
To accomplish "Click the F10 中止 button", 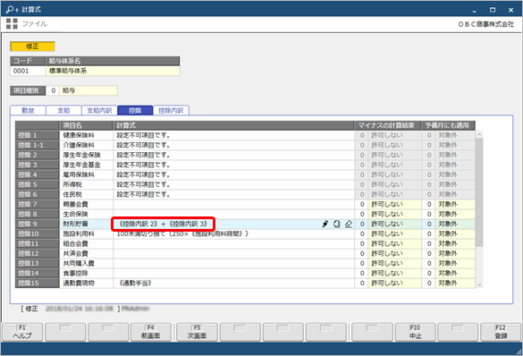I will click(x=415, y=332).
